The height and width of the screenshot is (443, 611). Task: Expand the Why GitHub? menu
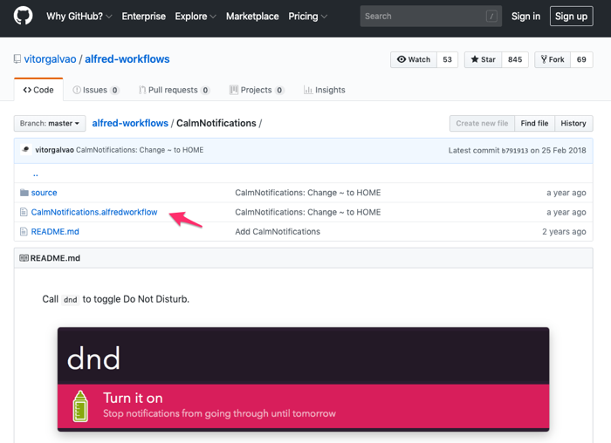pos(79,17)
